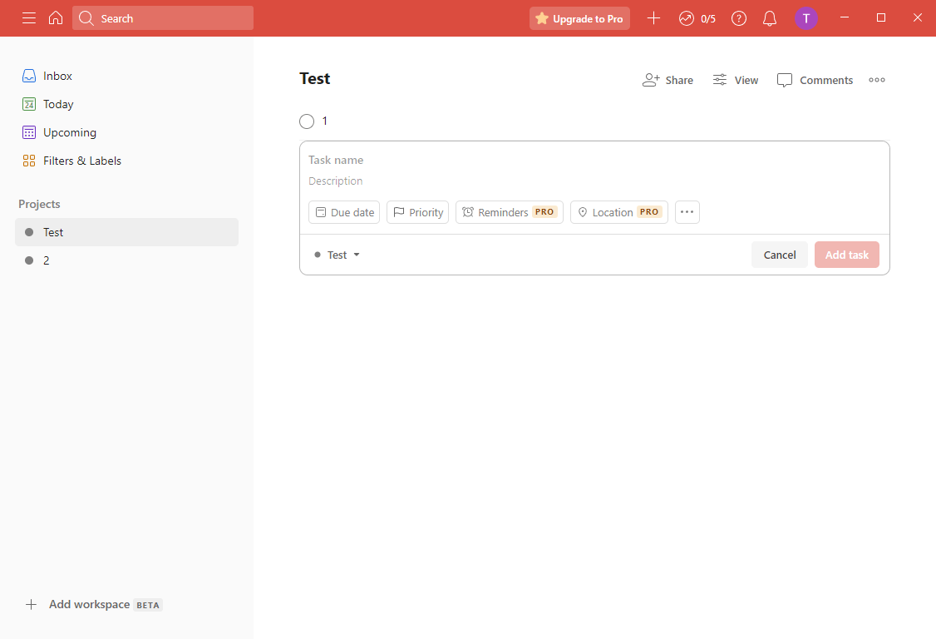Open the profile avatar T menu
Image resolution: width=936 pixels, height=639 pixels.
coord(805,18)
